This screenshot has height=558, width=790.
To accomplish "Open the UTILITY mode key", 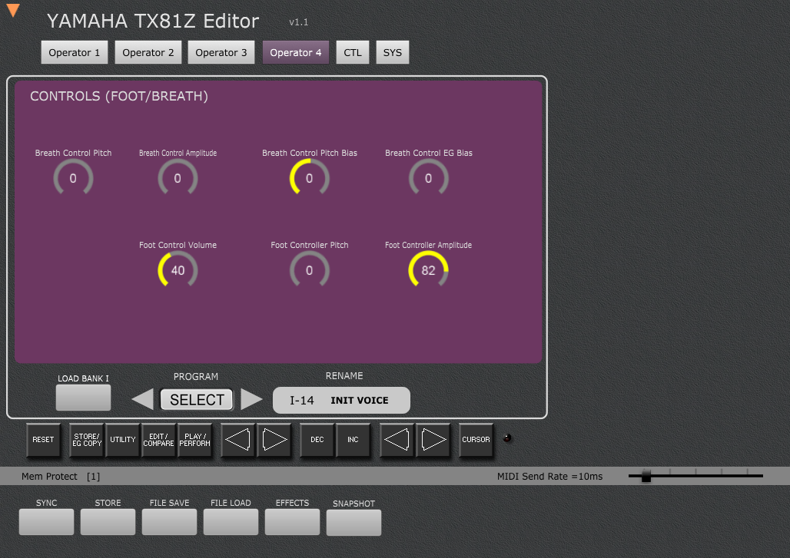I will [x=122, y=440].
